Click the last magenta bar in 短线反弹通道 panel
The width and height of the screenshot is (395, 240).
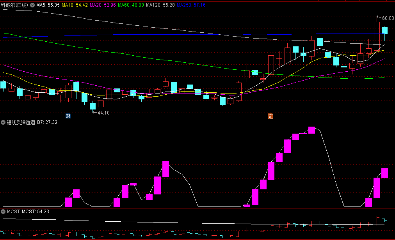coord(385,173)
